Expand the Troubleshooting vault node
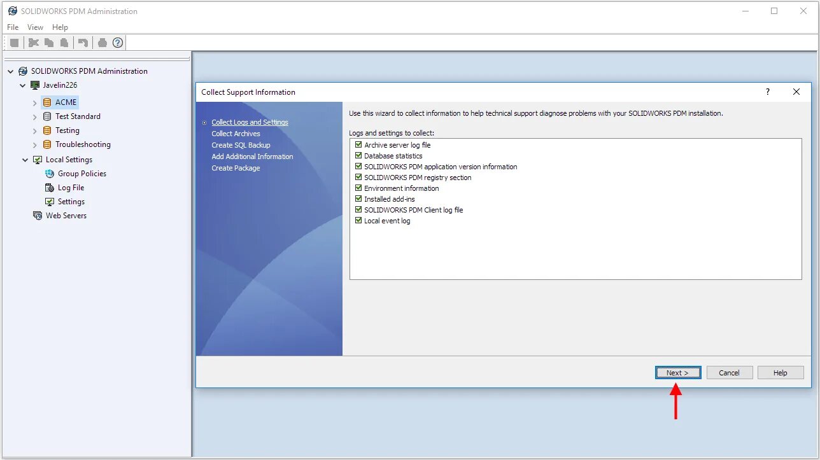The width and height of the screenshot is (820, 460). click(35, 144)
